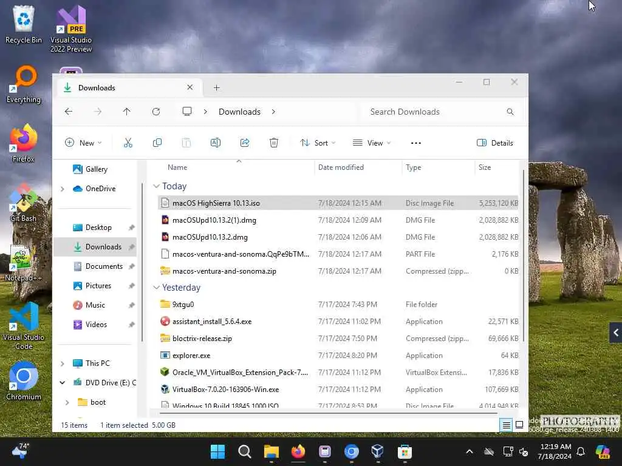Viewport: 622px width, 466px height.
Task: Click the file list horizontal scrollbar
Action: coord(329,413)
